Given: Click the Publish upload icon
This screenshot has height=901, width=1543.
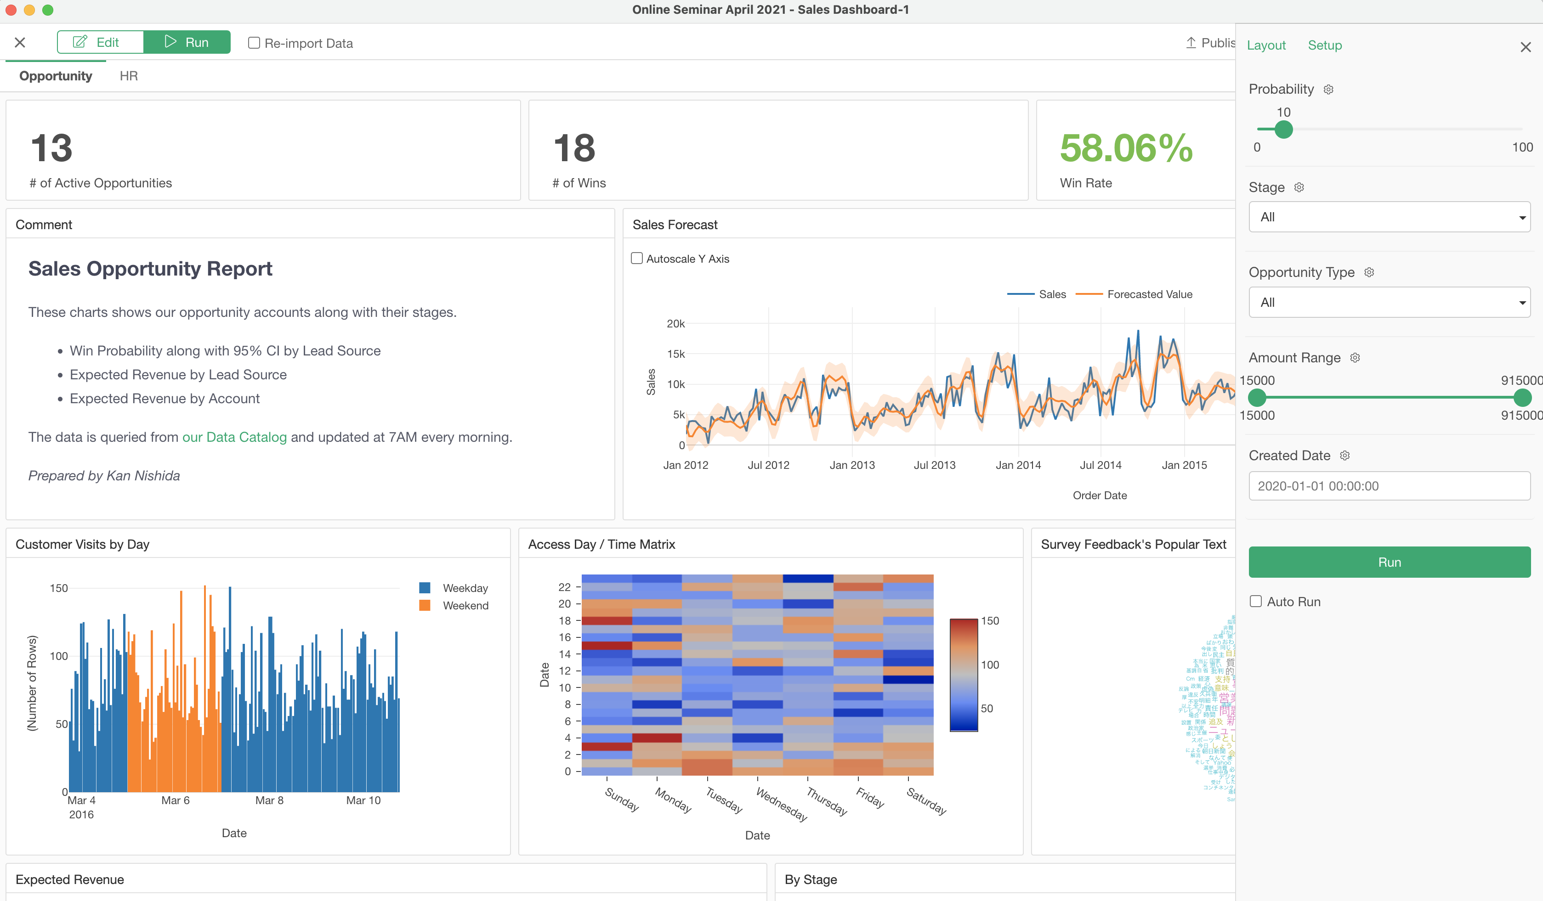Looking at the screenshot, I should tap(1191, 43).
